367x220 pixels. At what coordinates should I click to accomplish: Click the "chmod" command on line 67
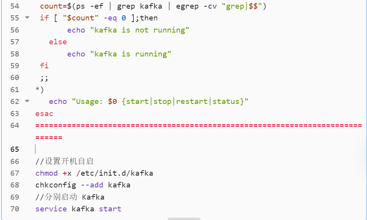pos(46,173)
